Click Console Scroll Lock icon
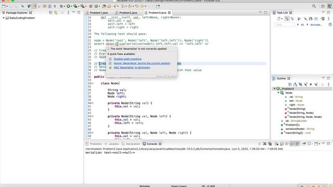 point(281,144)
